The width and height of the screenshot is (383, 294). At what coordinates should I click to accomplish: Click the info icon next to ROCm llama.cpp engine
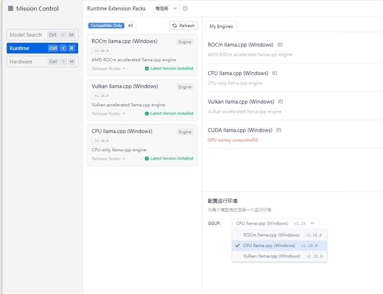[280, 45]
